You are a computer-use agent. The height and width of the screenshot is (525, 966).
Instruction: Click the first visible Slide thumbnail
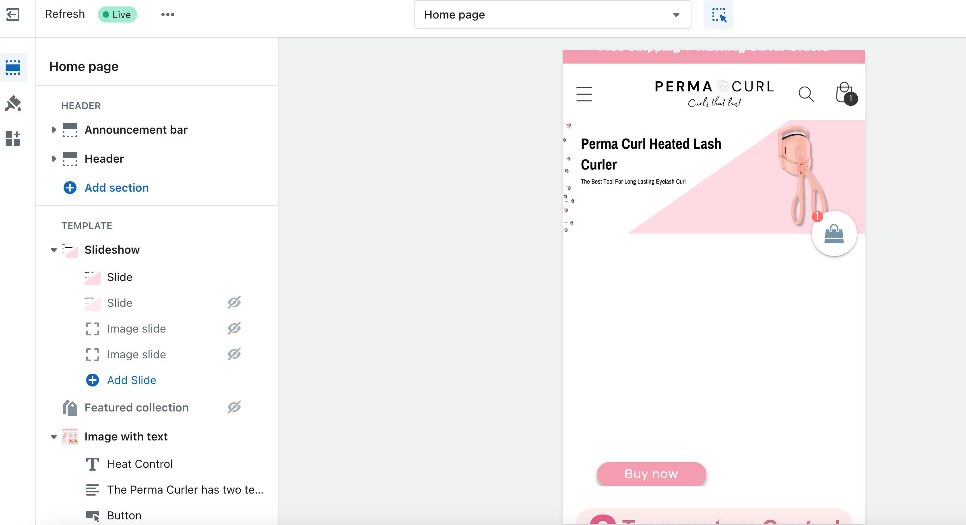pos(93,277)
